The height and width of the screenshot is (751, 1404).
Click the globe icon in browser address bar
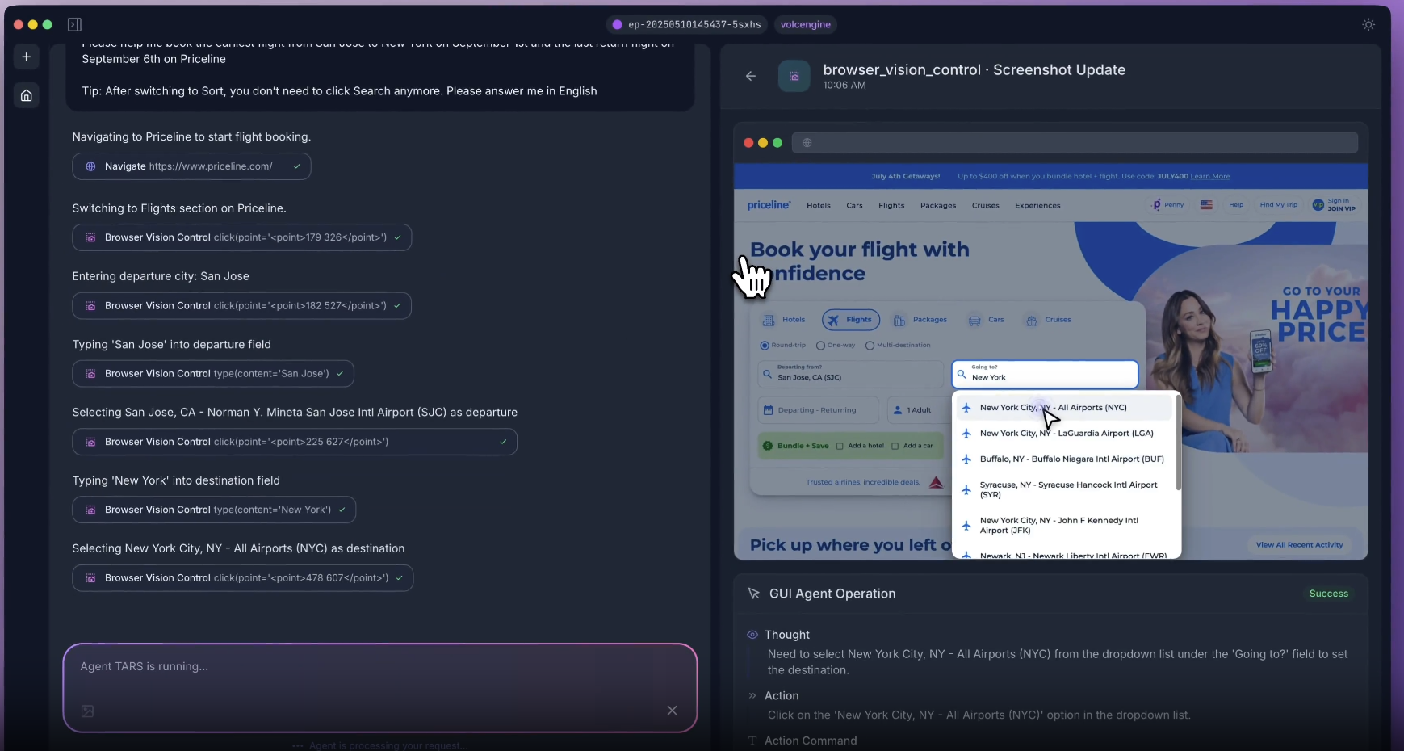pos(807,143)
